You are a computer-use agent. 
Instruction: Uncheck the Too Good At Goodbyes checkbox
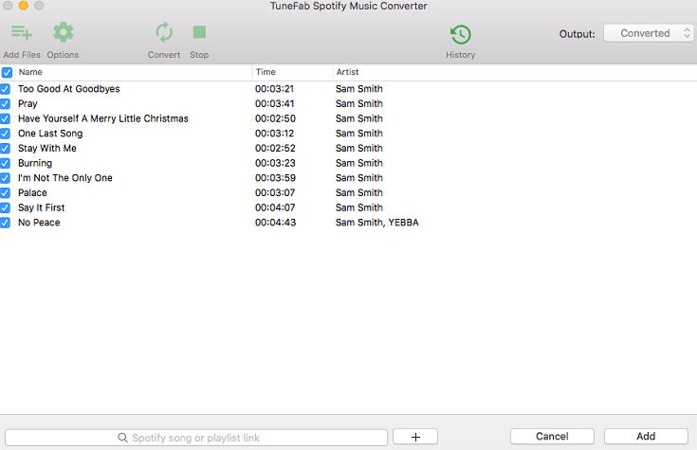click(6, 89)
